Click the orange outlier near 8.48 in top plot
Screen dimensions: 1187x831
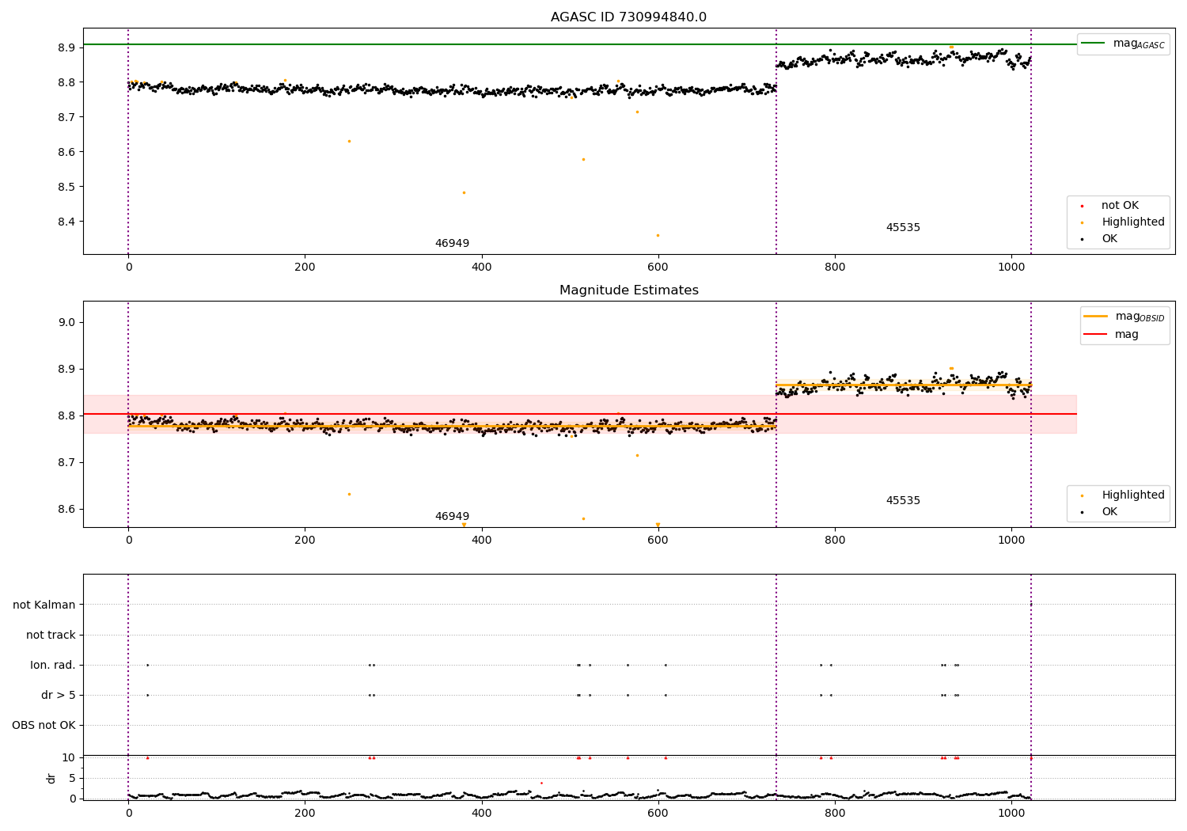[x=464, y=192]
